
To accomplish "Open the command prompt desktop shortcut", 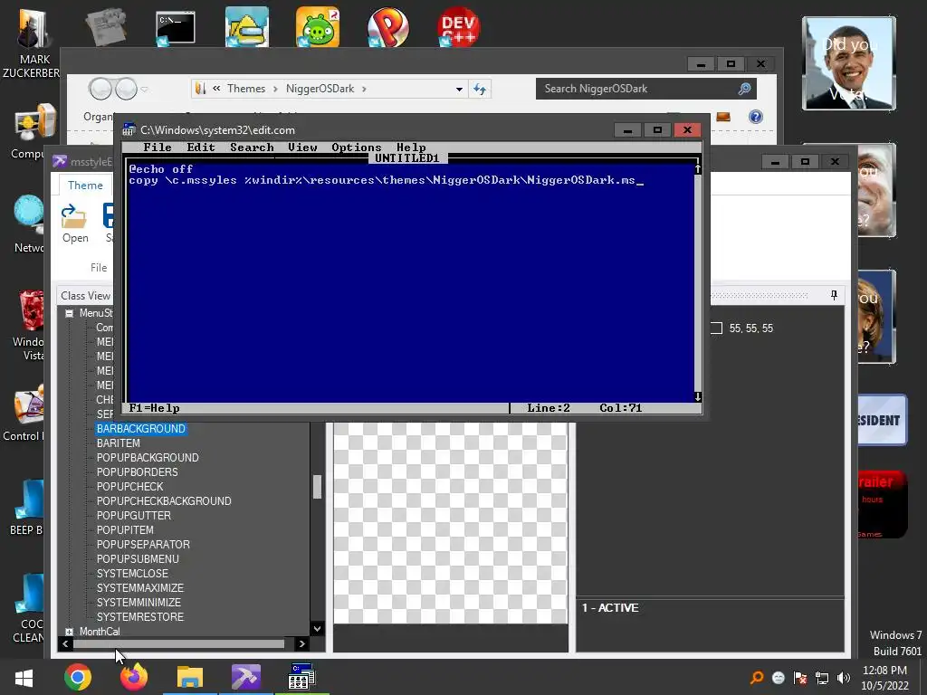I will click(175, 28).
